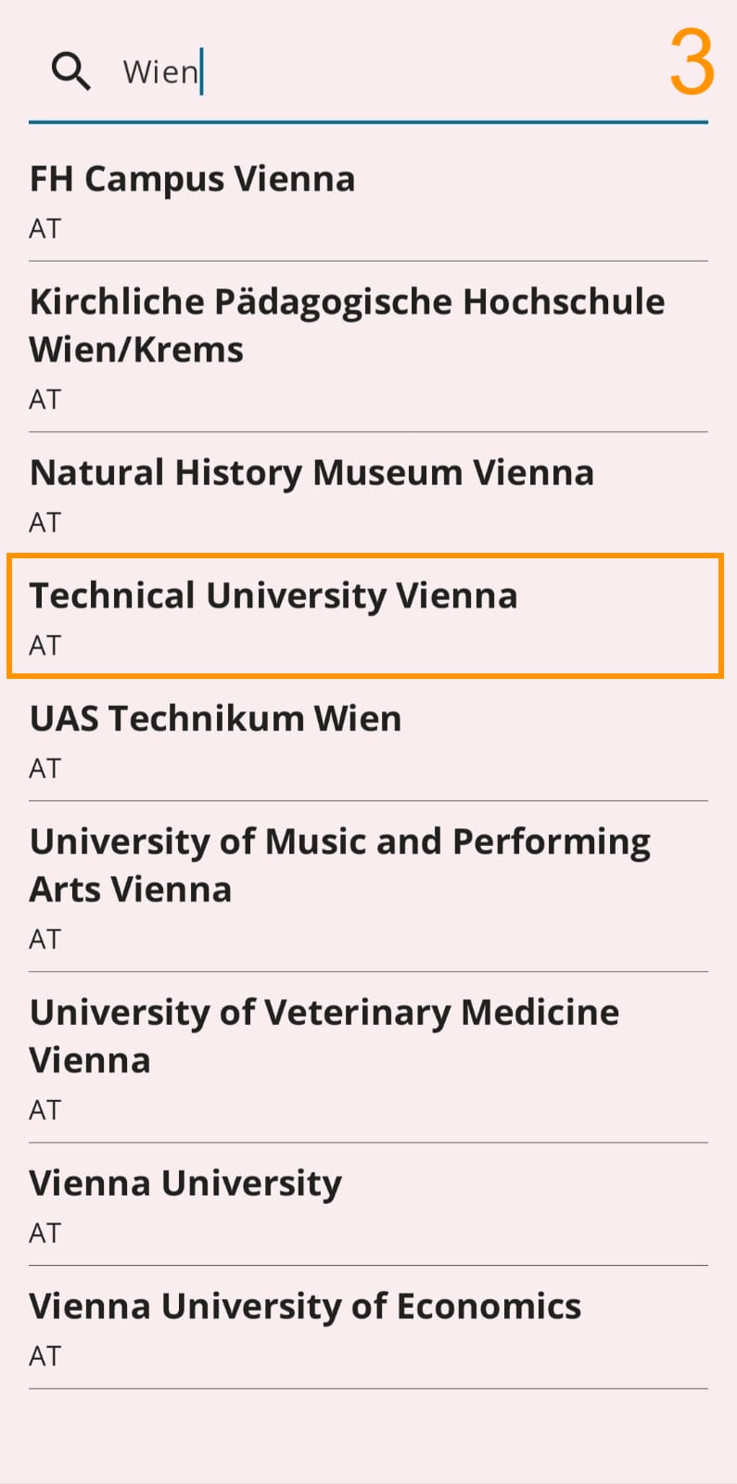Viewport: 737px width, 1484px height.
Task: Click the magnifying glass search icon
Action: (x=71, y=71)
